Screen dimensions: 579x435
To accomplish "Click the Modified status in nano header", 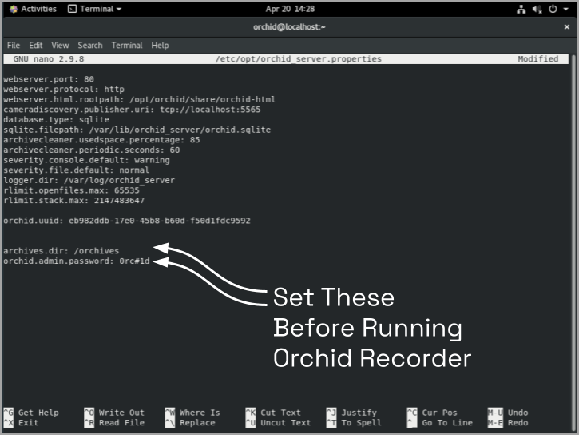I will point(538,58).
